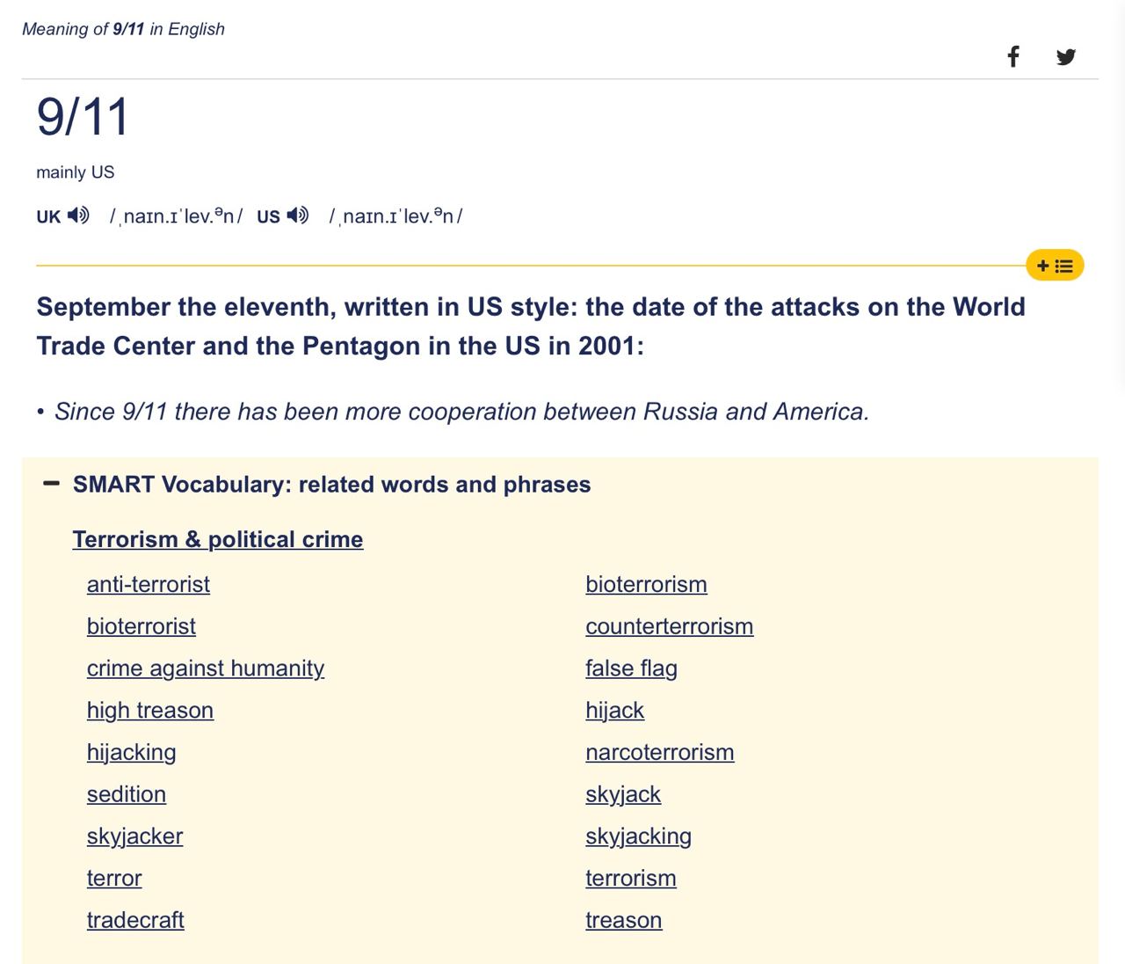Click the 'Since 9/11' example sentence
Screen dimensions: 1125x964
[x=461, y=412]
